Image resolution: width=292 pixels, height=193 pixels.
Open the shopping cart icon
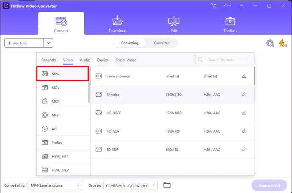214,6
